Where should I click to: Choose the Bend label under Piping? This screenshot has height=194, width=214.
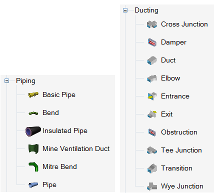pyautogui.click(x=50, y=112)
